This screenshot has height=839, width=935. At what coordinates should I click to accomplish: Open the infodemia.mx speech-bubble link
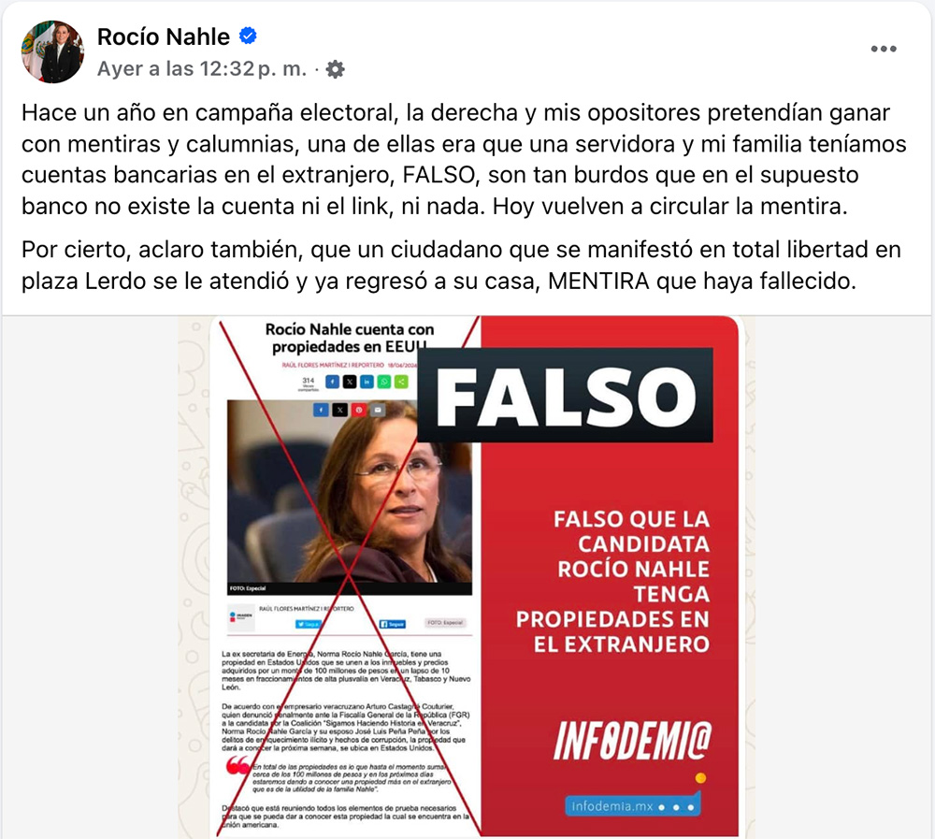click(633, 805)
